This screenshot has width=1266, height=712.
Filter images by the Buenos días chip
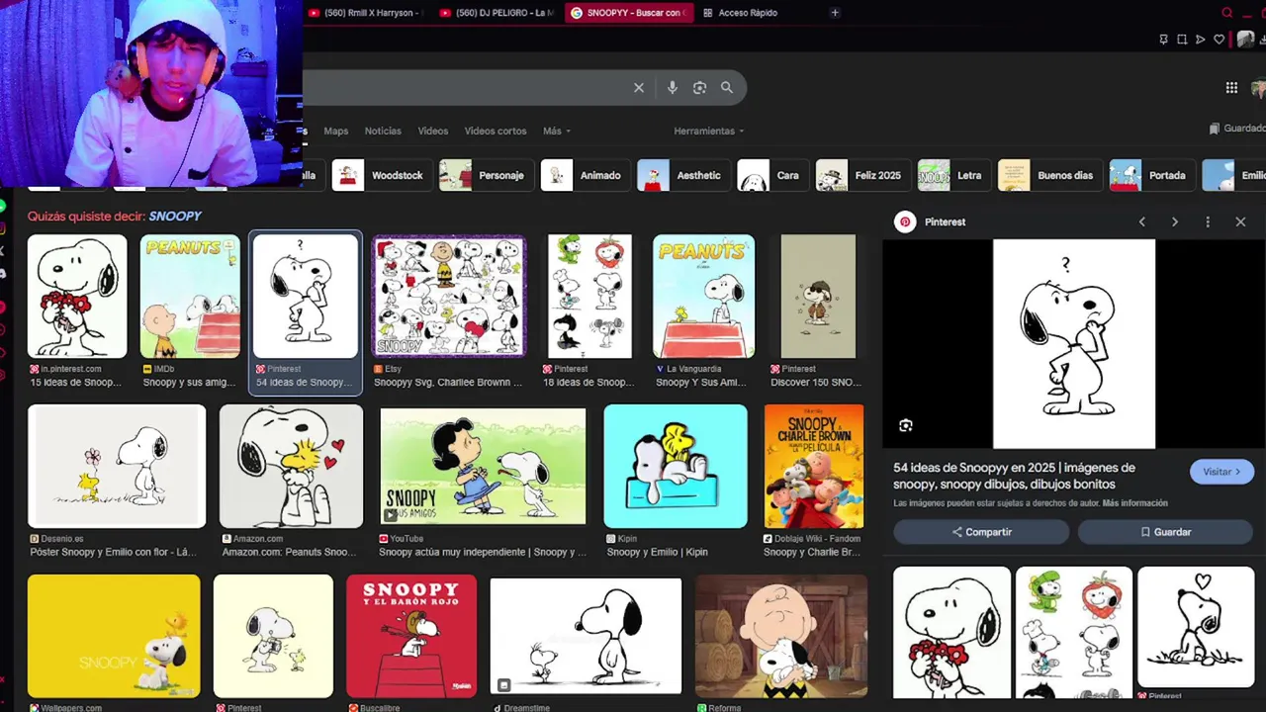(x=1048, y=175)
